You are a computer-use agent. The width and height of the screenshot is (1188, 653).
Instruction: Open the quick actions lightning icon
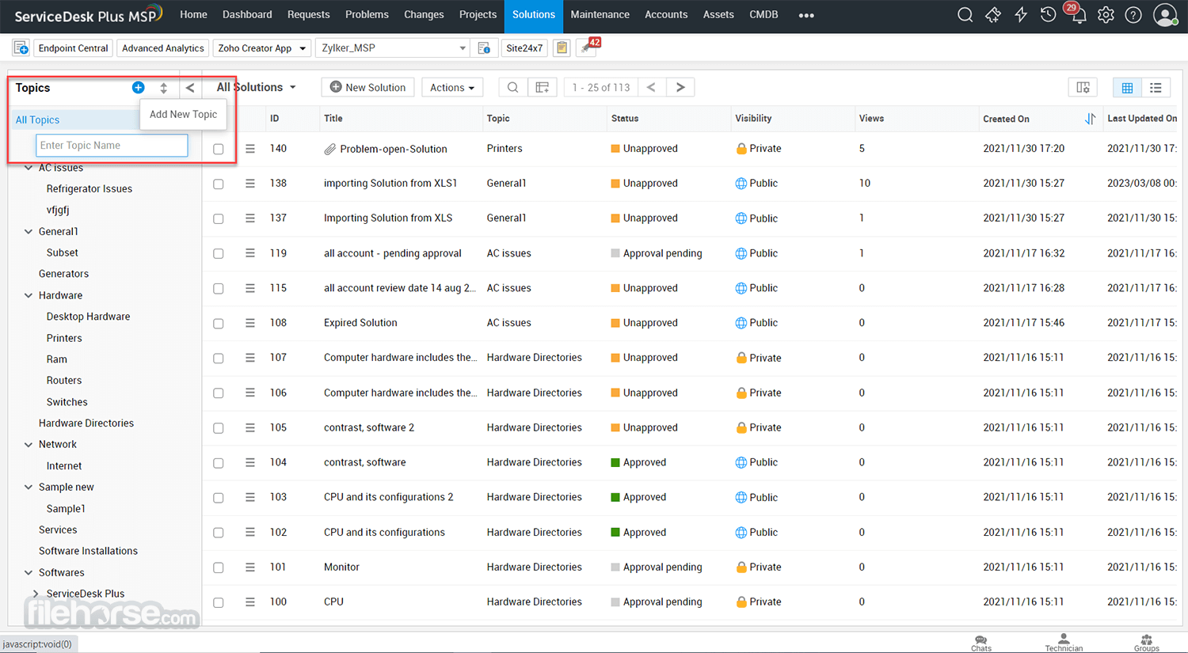(x=1021, y=15)
